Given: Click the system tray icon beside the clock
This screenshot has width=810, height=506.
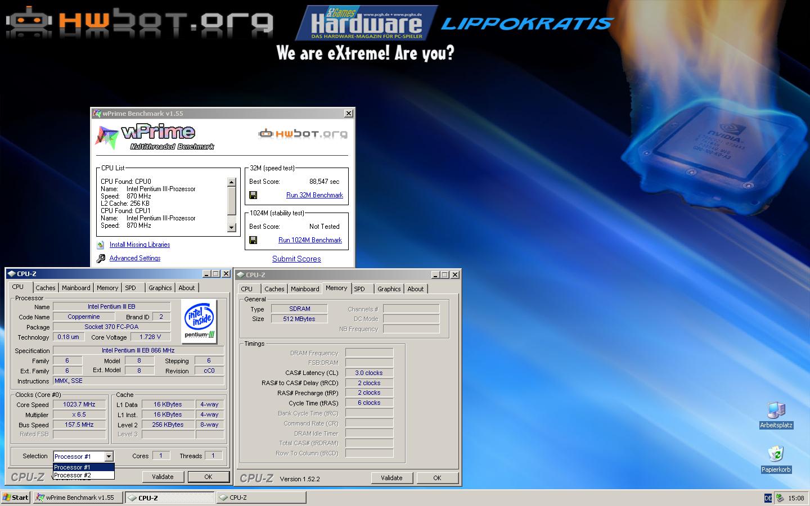Looking at the screenshot, I should (x=780, y=498).
